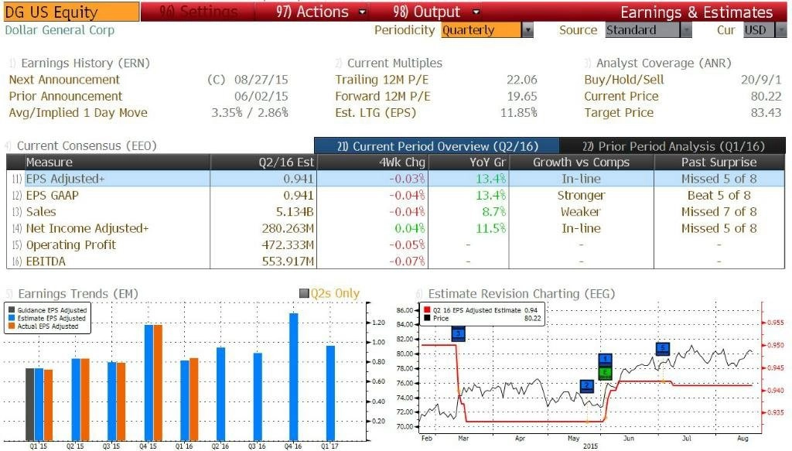This screenshot has width=792, height=451.
Task: Open Analyst Coverage (ANR) section
Action: tap(664, 63)
